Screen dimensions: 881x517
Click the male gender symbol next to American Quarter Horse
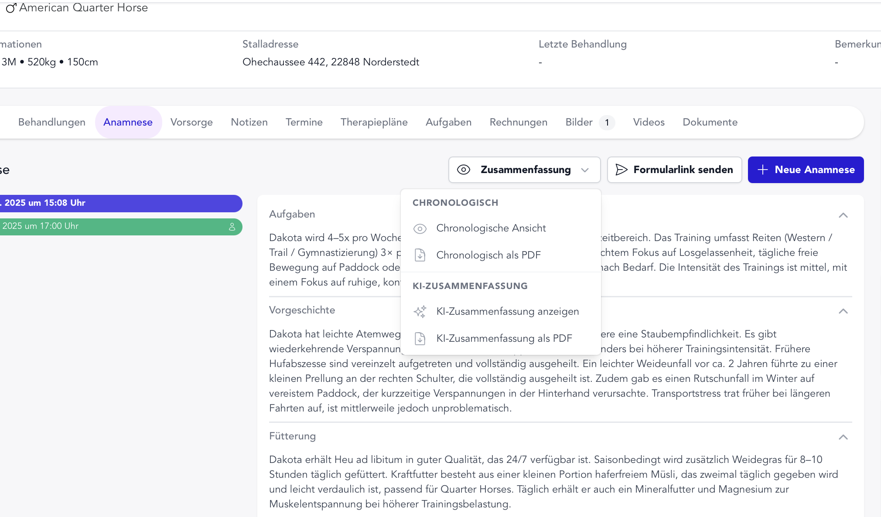click(11, 7)
